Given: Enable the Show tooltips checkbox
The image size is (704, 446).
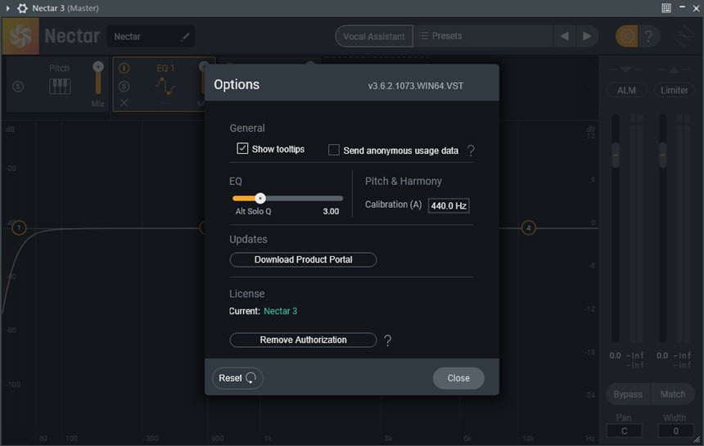Looking at the screenshot, I should 242,148.
